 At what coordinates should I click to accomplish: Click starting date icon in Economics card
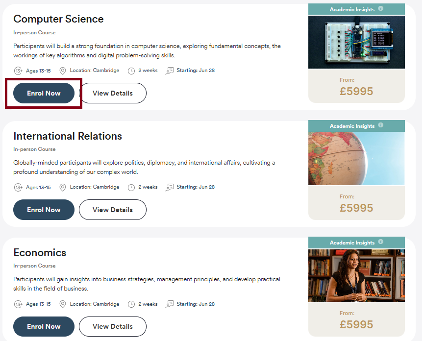pos(170,304)
